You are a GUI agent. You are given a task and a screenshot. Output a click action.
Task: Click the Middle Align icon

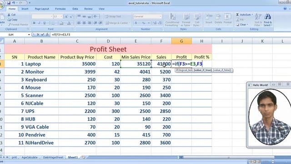coord(84,16)
